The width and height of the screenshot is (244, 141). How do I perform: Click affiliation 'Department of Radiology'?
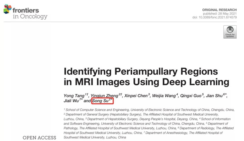point(197,128)
